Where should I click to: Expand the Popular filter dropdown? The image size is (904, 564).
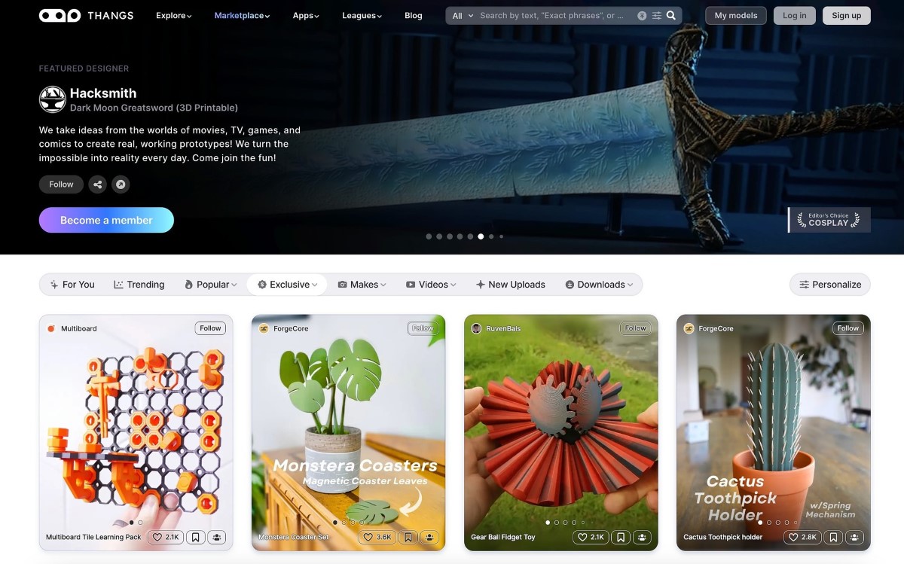[x=211, y=285]
